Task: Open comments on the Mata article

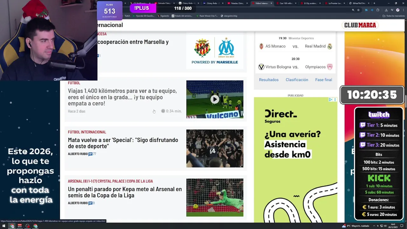Action: (x=92, y=154)
